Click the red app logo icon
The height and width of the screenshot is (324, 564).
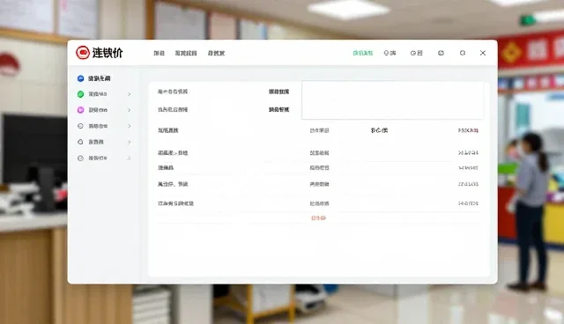pos(82,53)
